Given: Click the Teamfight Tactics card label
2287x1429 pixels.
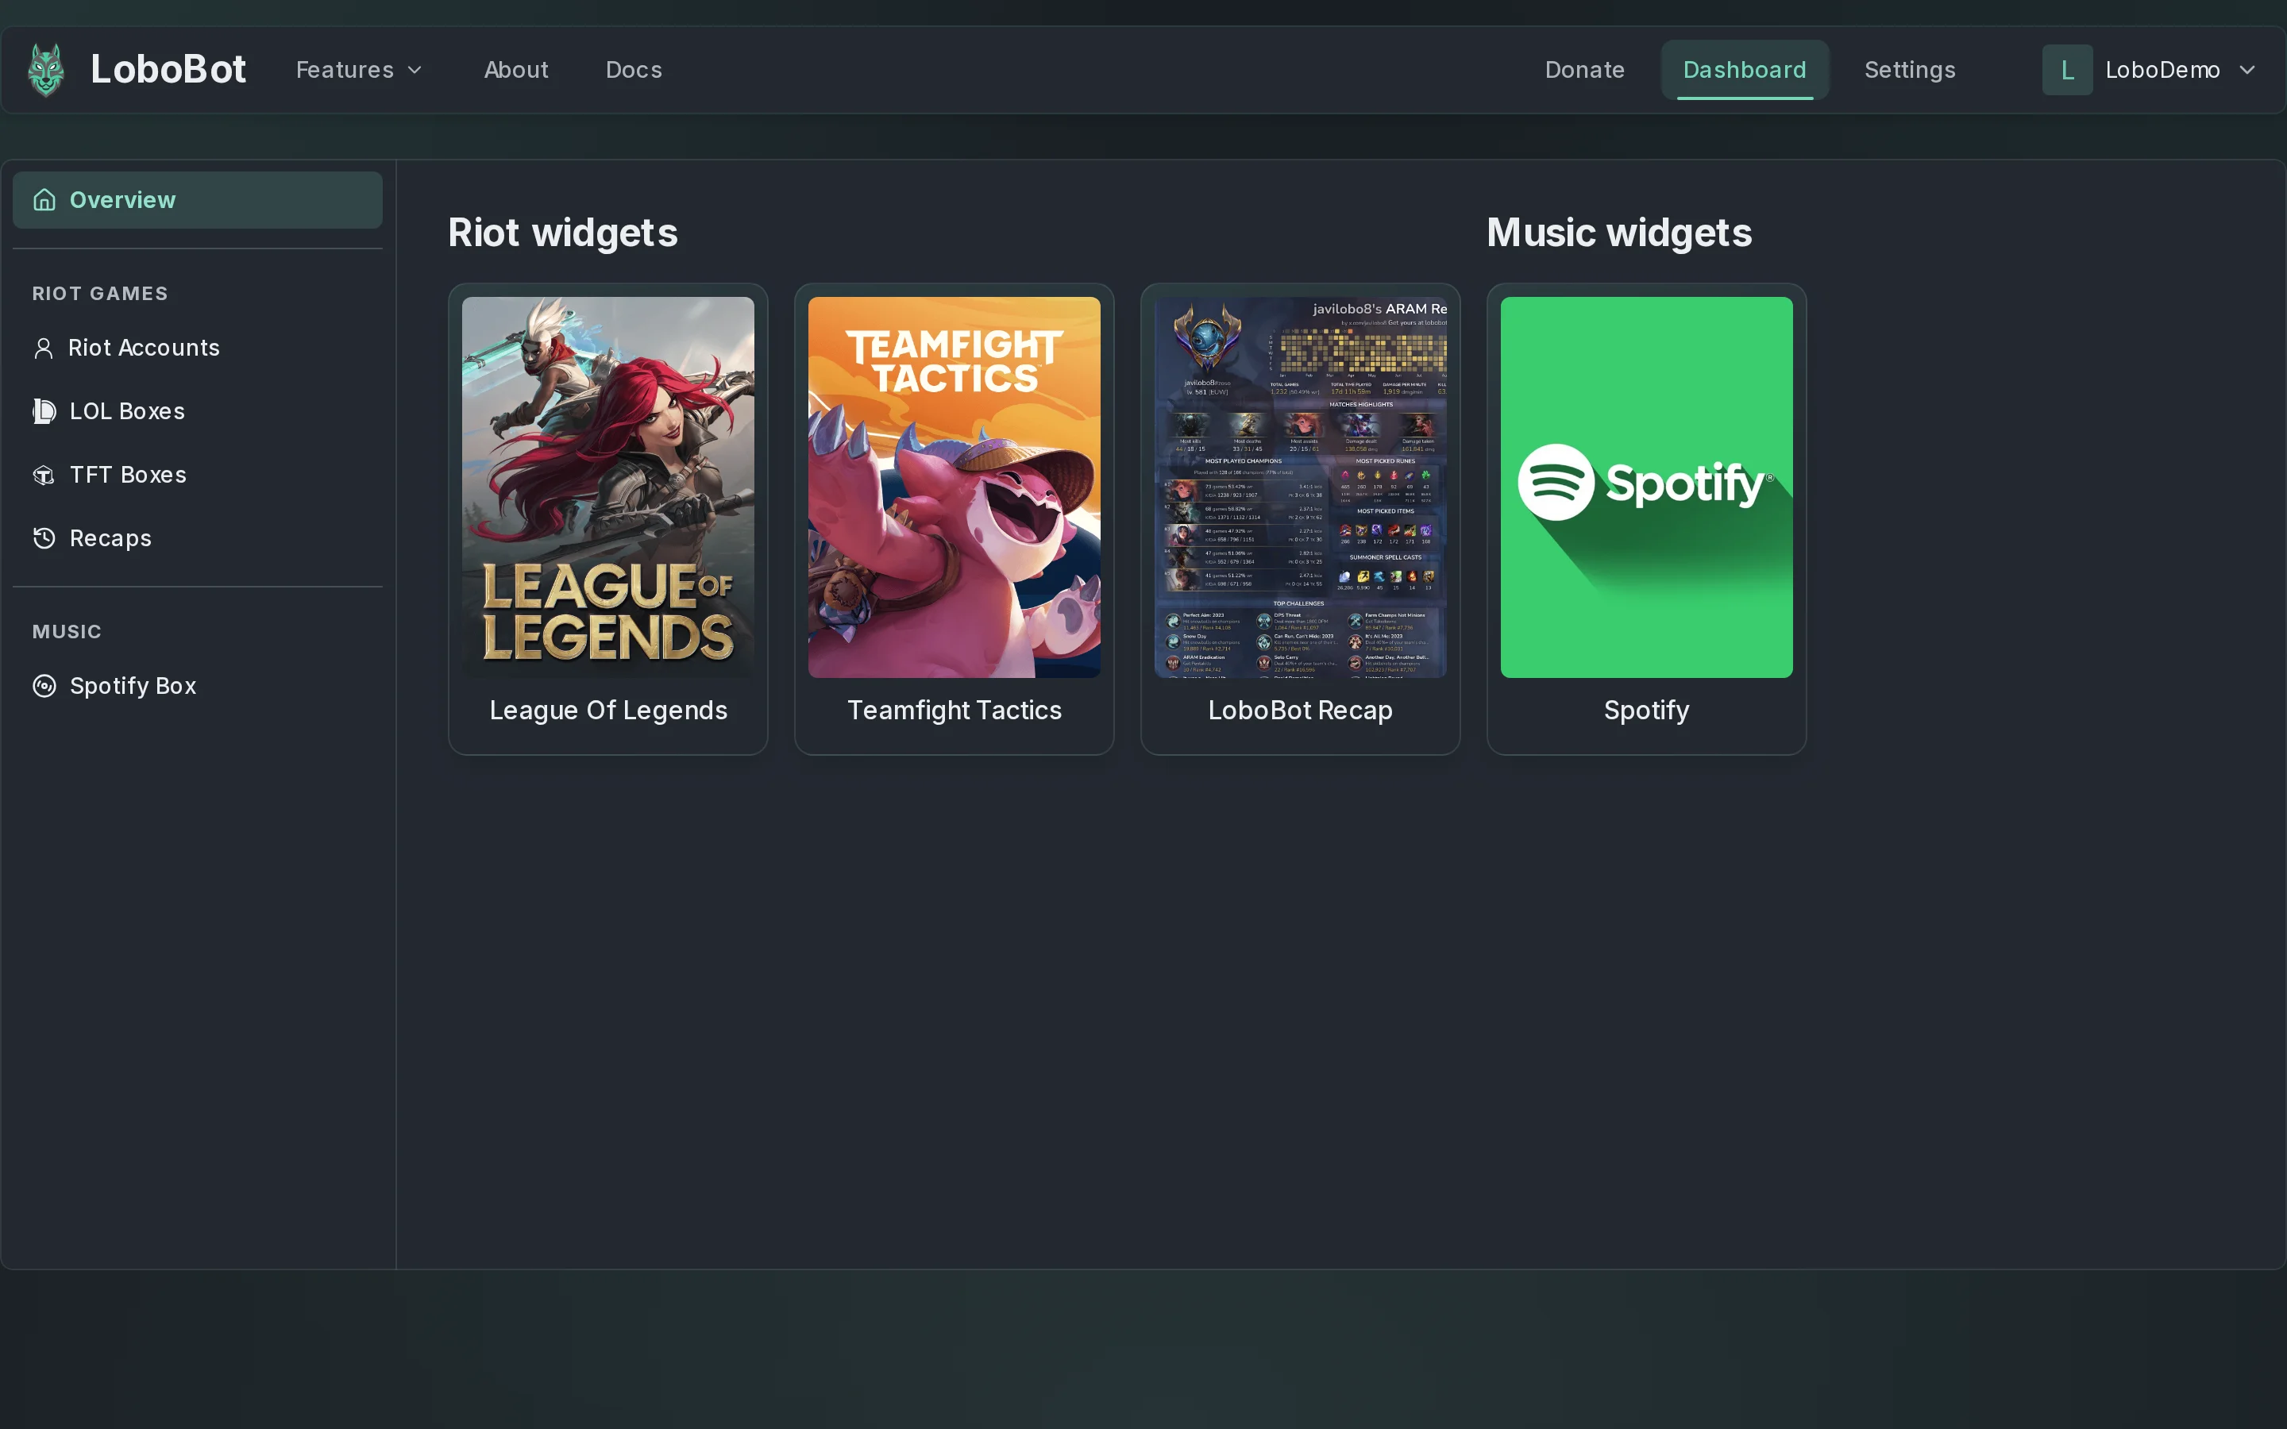Looking at the screenshot, I should (x=955, y=711).
